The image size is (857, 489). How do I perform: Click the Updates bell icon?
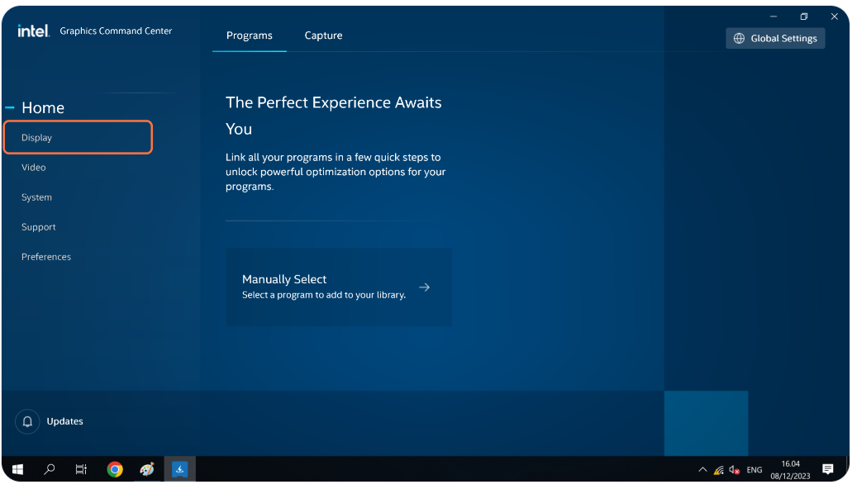27,421
